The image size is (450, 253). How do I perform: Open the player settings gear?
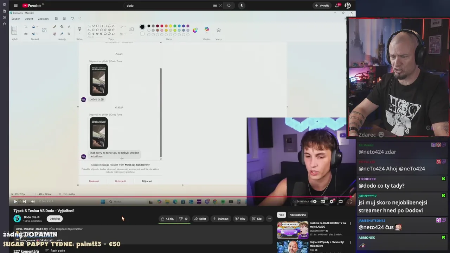point(332,201)
